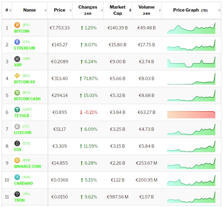Sort table by Name column arrows

point(45,10)
